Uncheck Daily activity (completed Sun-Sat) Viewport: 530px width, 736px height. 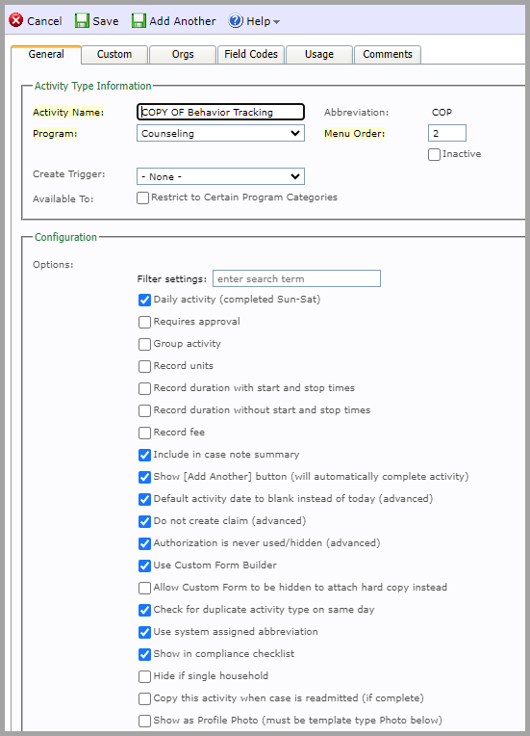pos(145,300)
